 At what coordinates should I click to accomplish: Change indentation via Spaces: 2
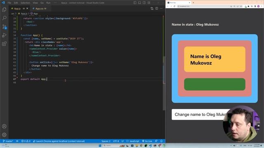click(106, 141)
